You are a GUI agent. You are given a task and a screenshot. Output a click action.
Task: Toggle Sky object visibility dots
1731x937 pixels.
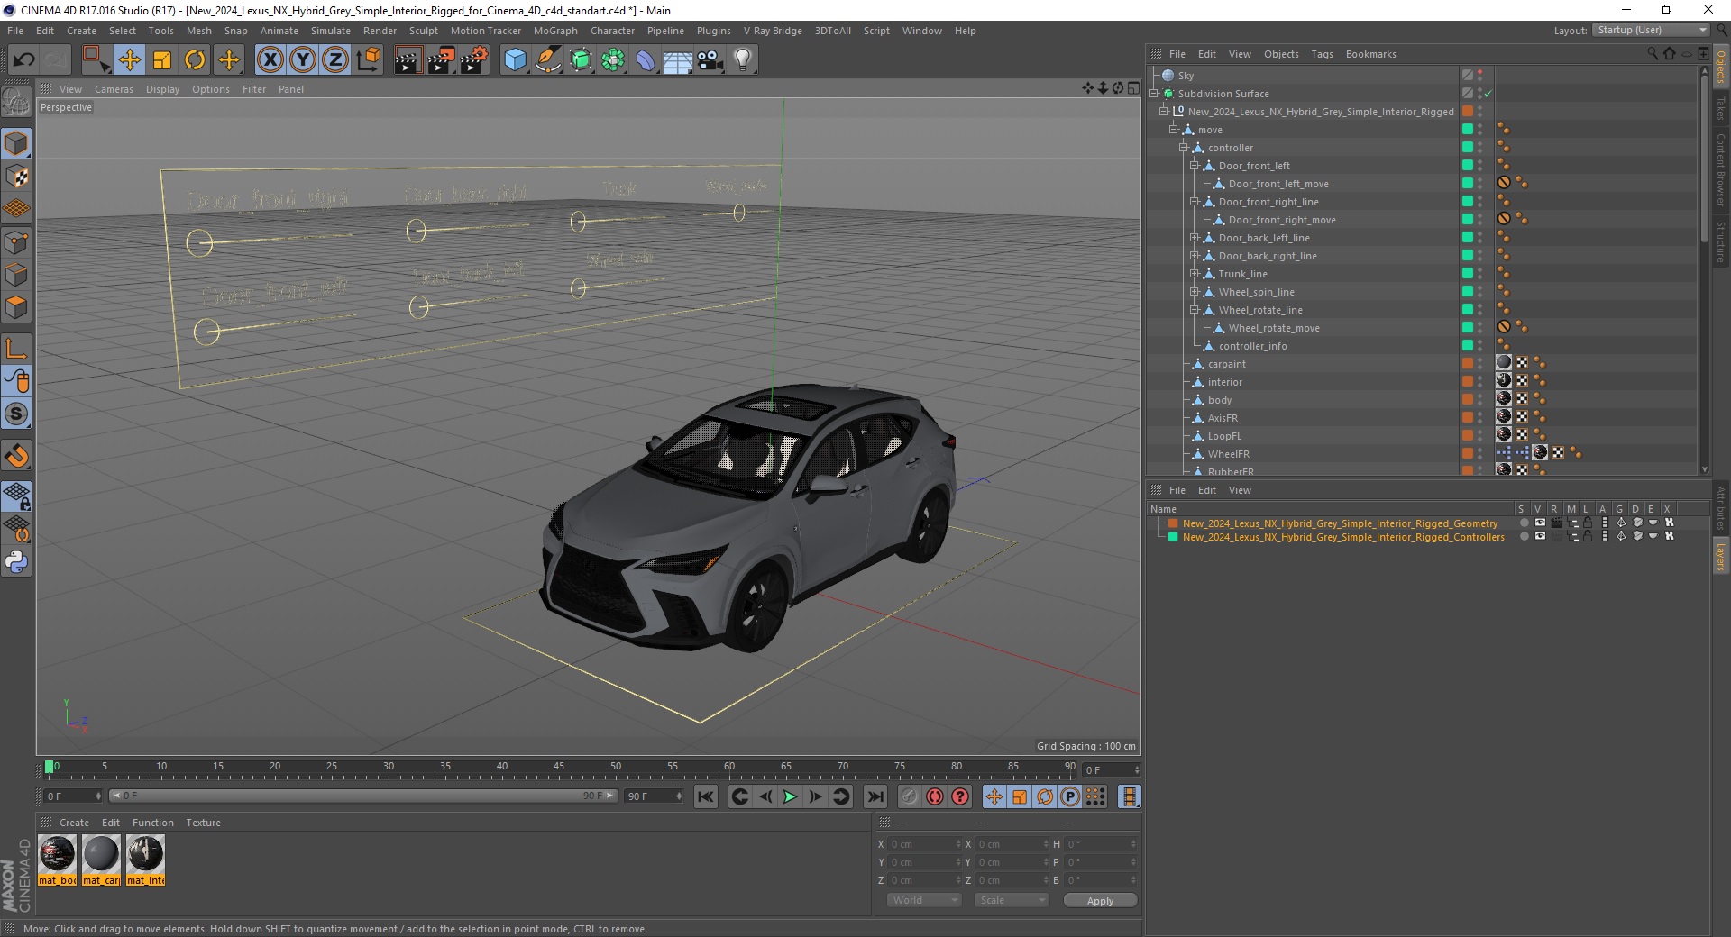pyautogui.click(x=1480, y=76)
